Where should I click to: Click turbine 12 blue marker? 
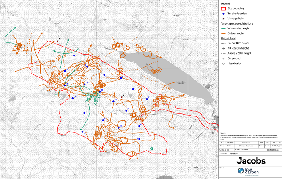(82, 132)
